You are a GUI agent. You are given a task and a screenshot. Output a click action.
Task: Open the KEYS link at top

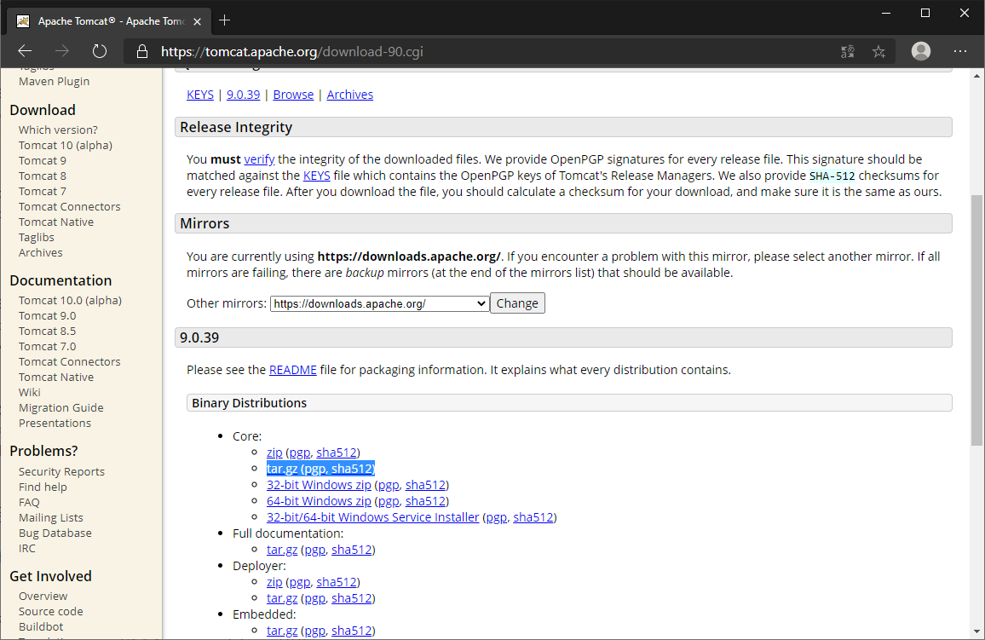[199, 95]
